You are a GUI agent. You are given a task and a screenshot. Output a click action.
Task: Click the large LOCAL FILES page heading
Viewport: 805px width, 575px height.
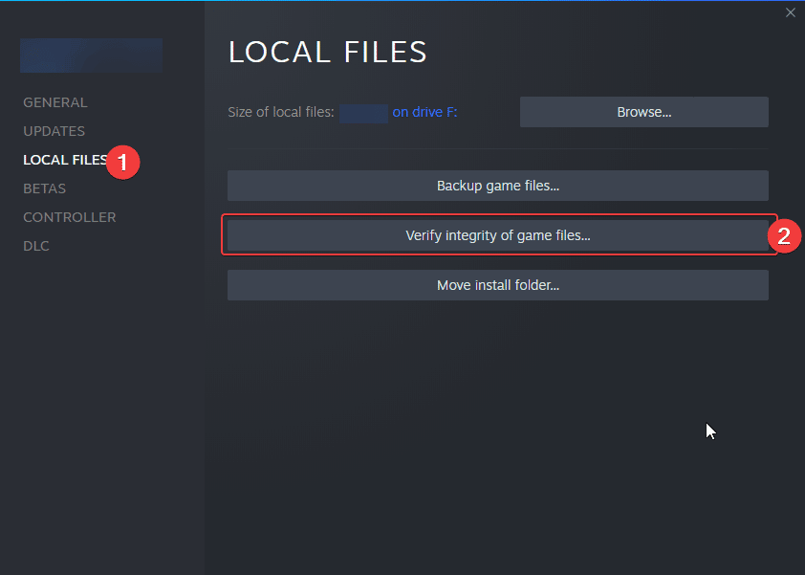(x=327, y=53)
